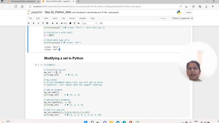Image resolution: width=219 pixels, height=123 pixels.
Task: Click the Last Checkpoint timestamp text
Action: pos(89,12)
